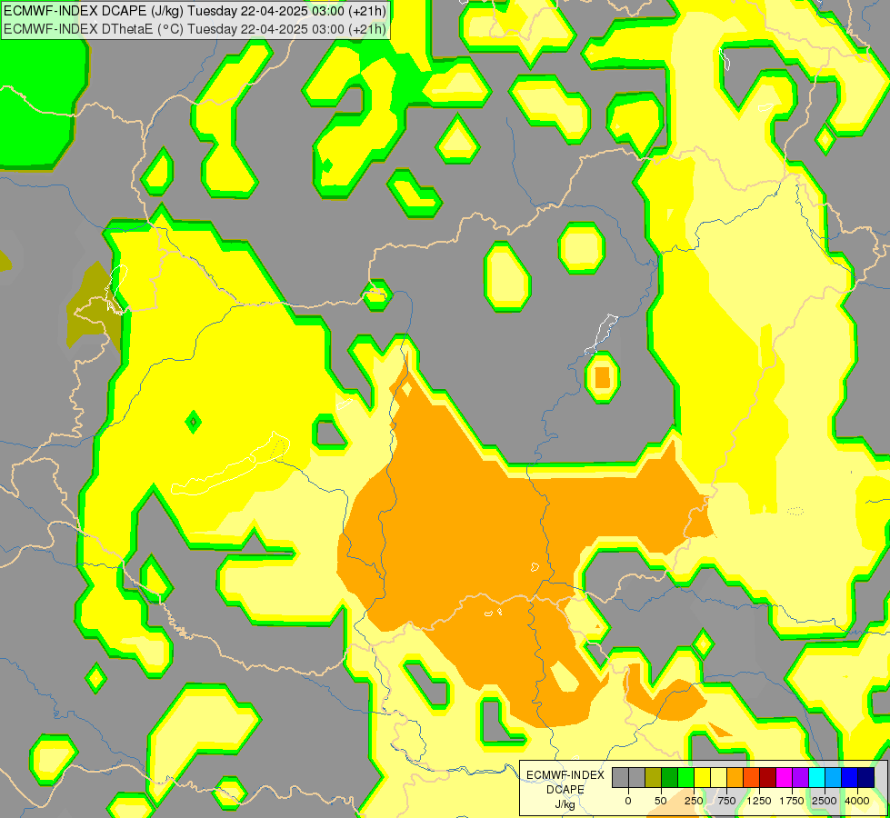The height and width of the screenshot is (818, 890).
Task: Click the navy legend swatch
Action: [x=865, y=778]
